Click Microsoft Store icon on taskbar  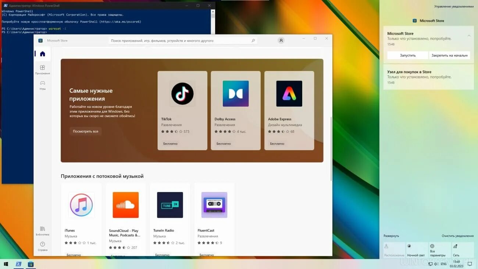point(31,264)
